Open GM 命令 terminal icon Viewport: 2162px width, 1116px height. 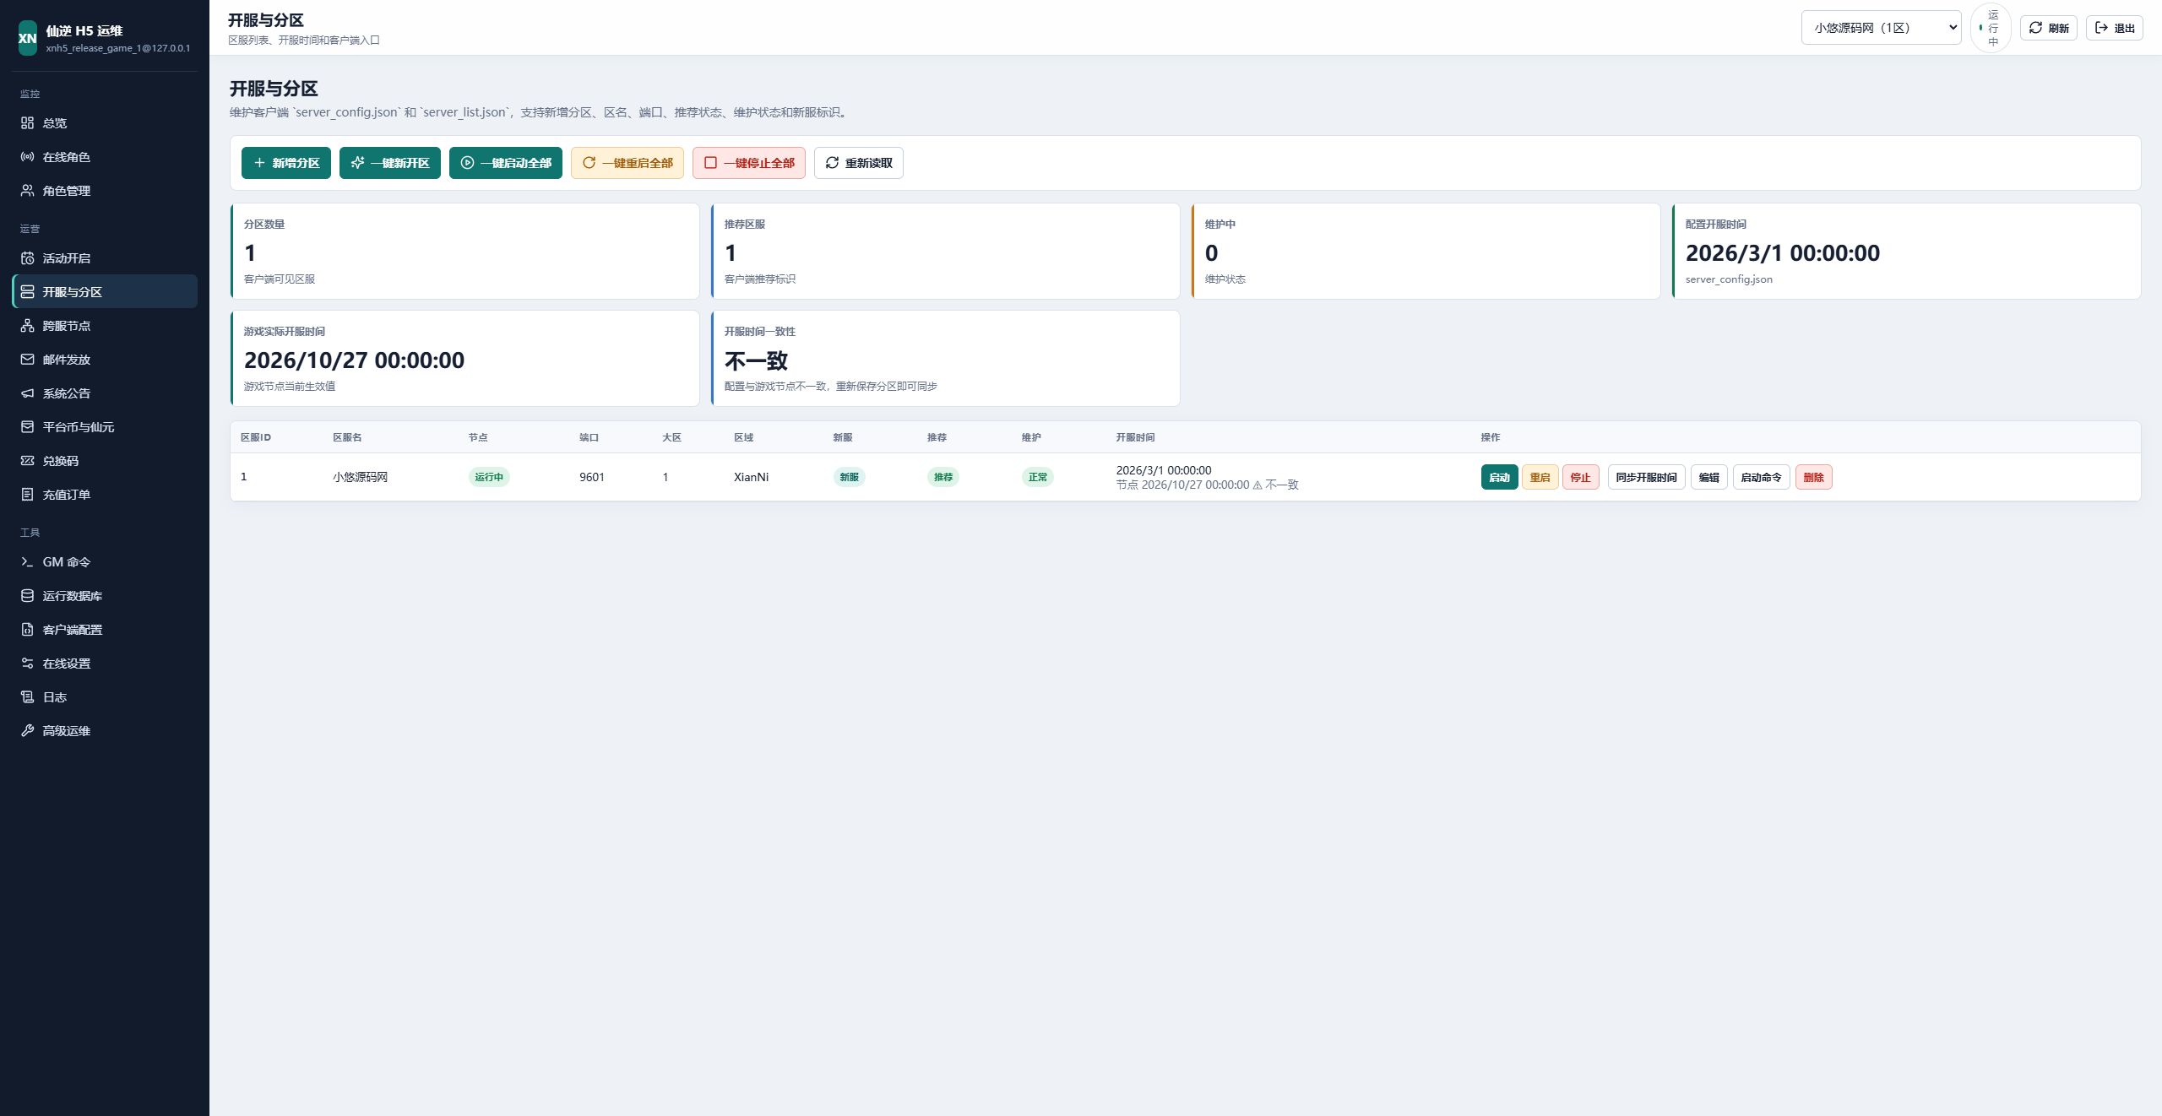coord(27,562)
